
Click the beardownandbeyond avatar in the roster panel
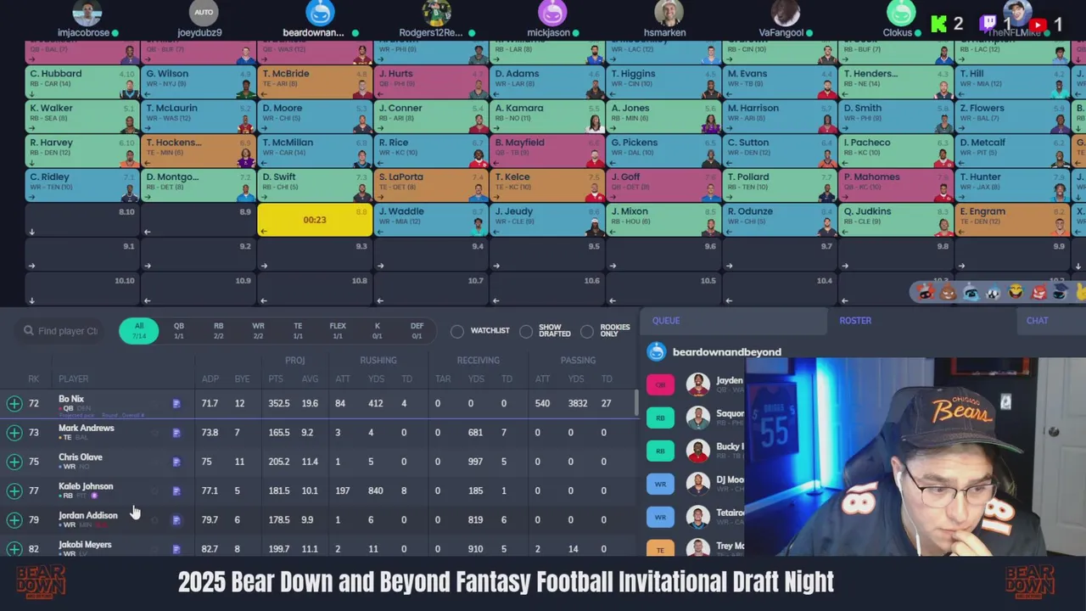(656, 351)
